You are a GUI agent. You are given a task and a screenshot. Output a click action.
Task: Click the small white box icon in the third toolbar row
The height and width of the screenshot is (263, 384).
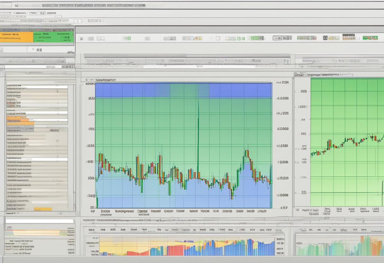coord(78,21)
